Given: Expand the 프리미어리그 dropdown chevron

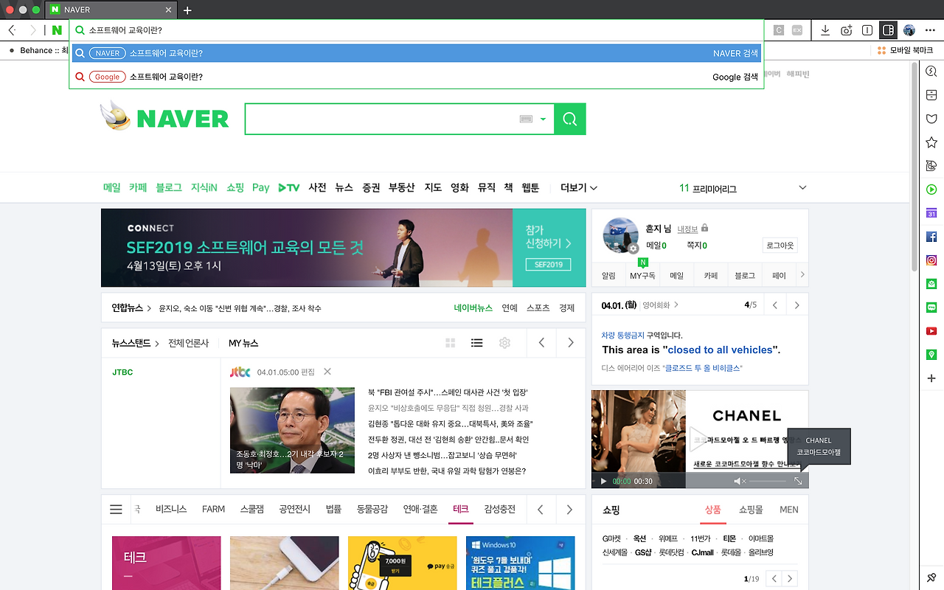Looking at the screenshot, I should tap(802, 187).
